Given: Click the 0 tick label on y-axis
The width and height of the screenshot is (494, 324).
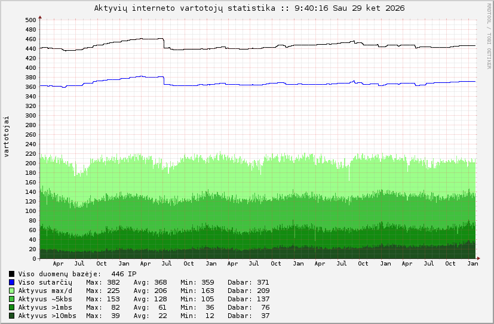Looking at the screenshot, I should (35, 259).
